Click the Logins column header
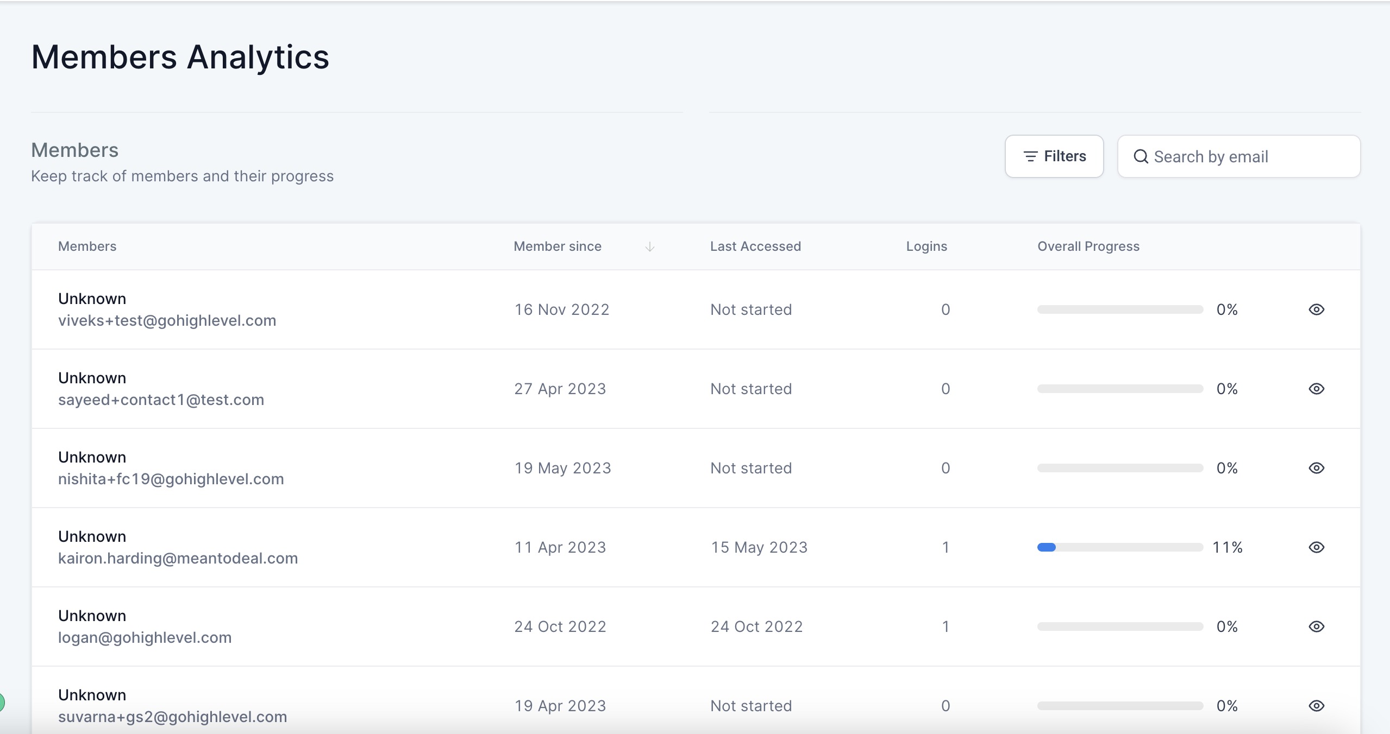This screenshot has width=1390, height=734. 926,246
